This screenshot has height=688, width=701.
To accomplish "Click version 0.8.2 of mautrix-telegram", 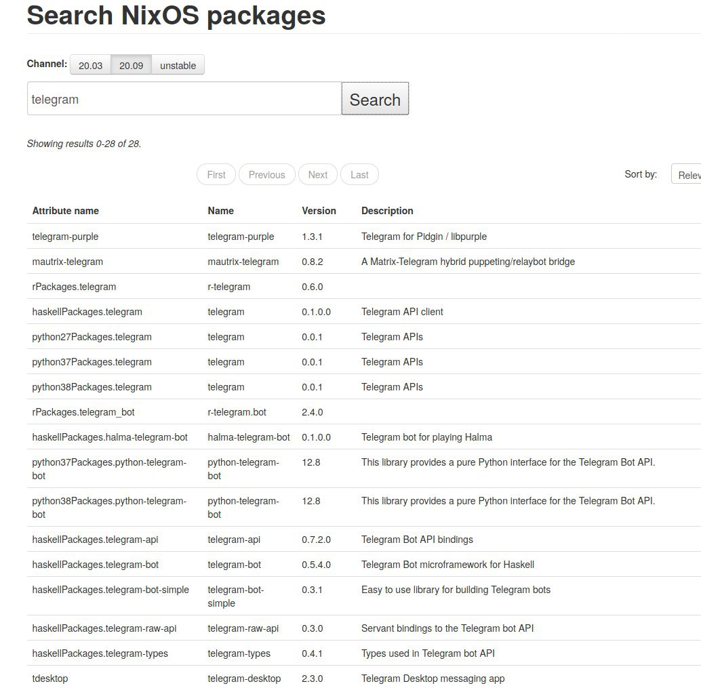I will (313, 262).
